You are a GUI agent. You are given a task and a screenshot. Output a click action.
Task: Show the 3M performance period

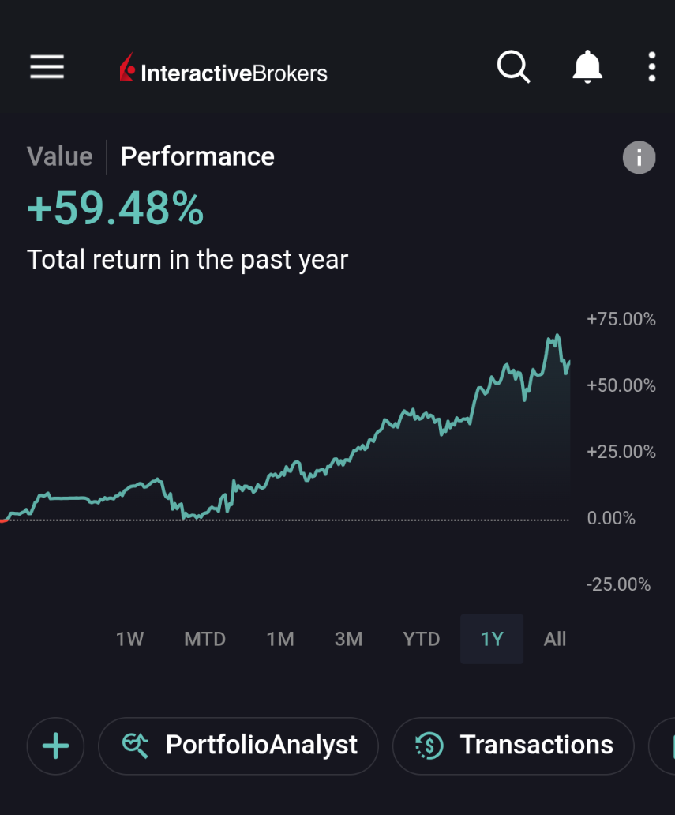pyautogui.click(x=348, y=639)
